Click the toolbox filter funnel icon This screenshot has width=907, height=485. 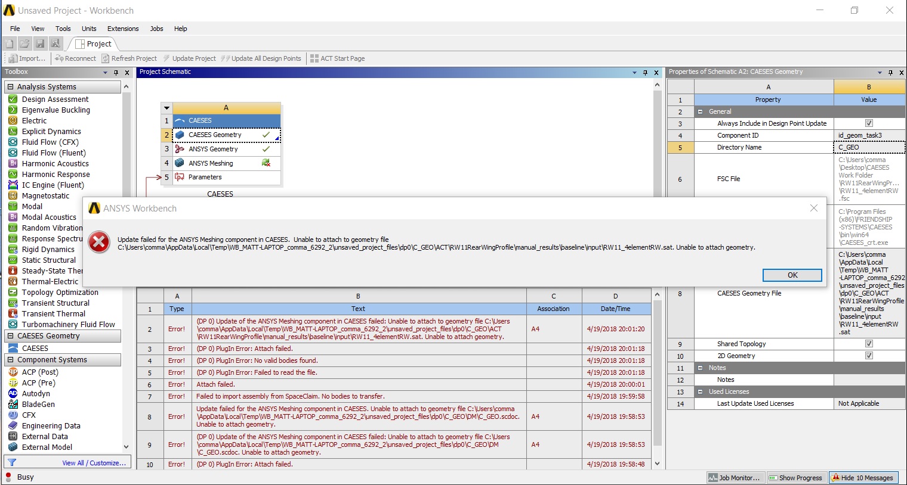click(x=12, y=463)
